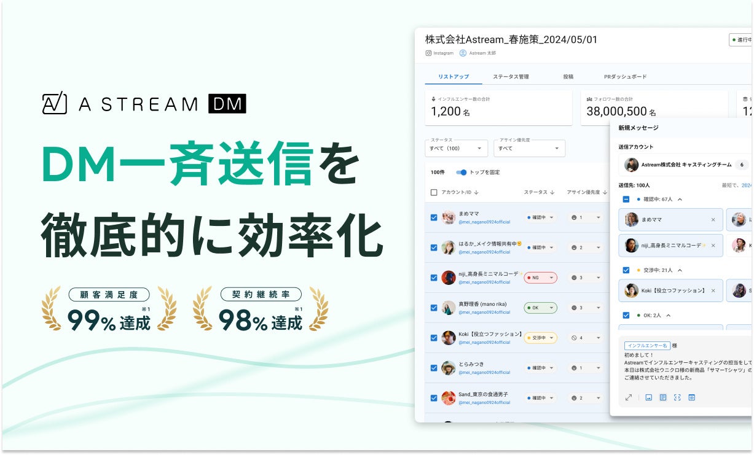Click the 38,000,500 名 follower total
This screenshot has width=754, height=455.
pyautogui.click(x=621, y=112)
